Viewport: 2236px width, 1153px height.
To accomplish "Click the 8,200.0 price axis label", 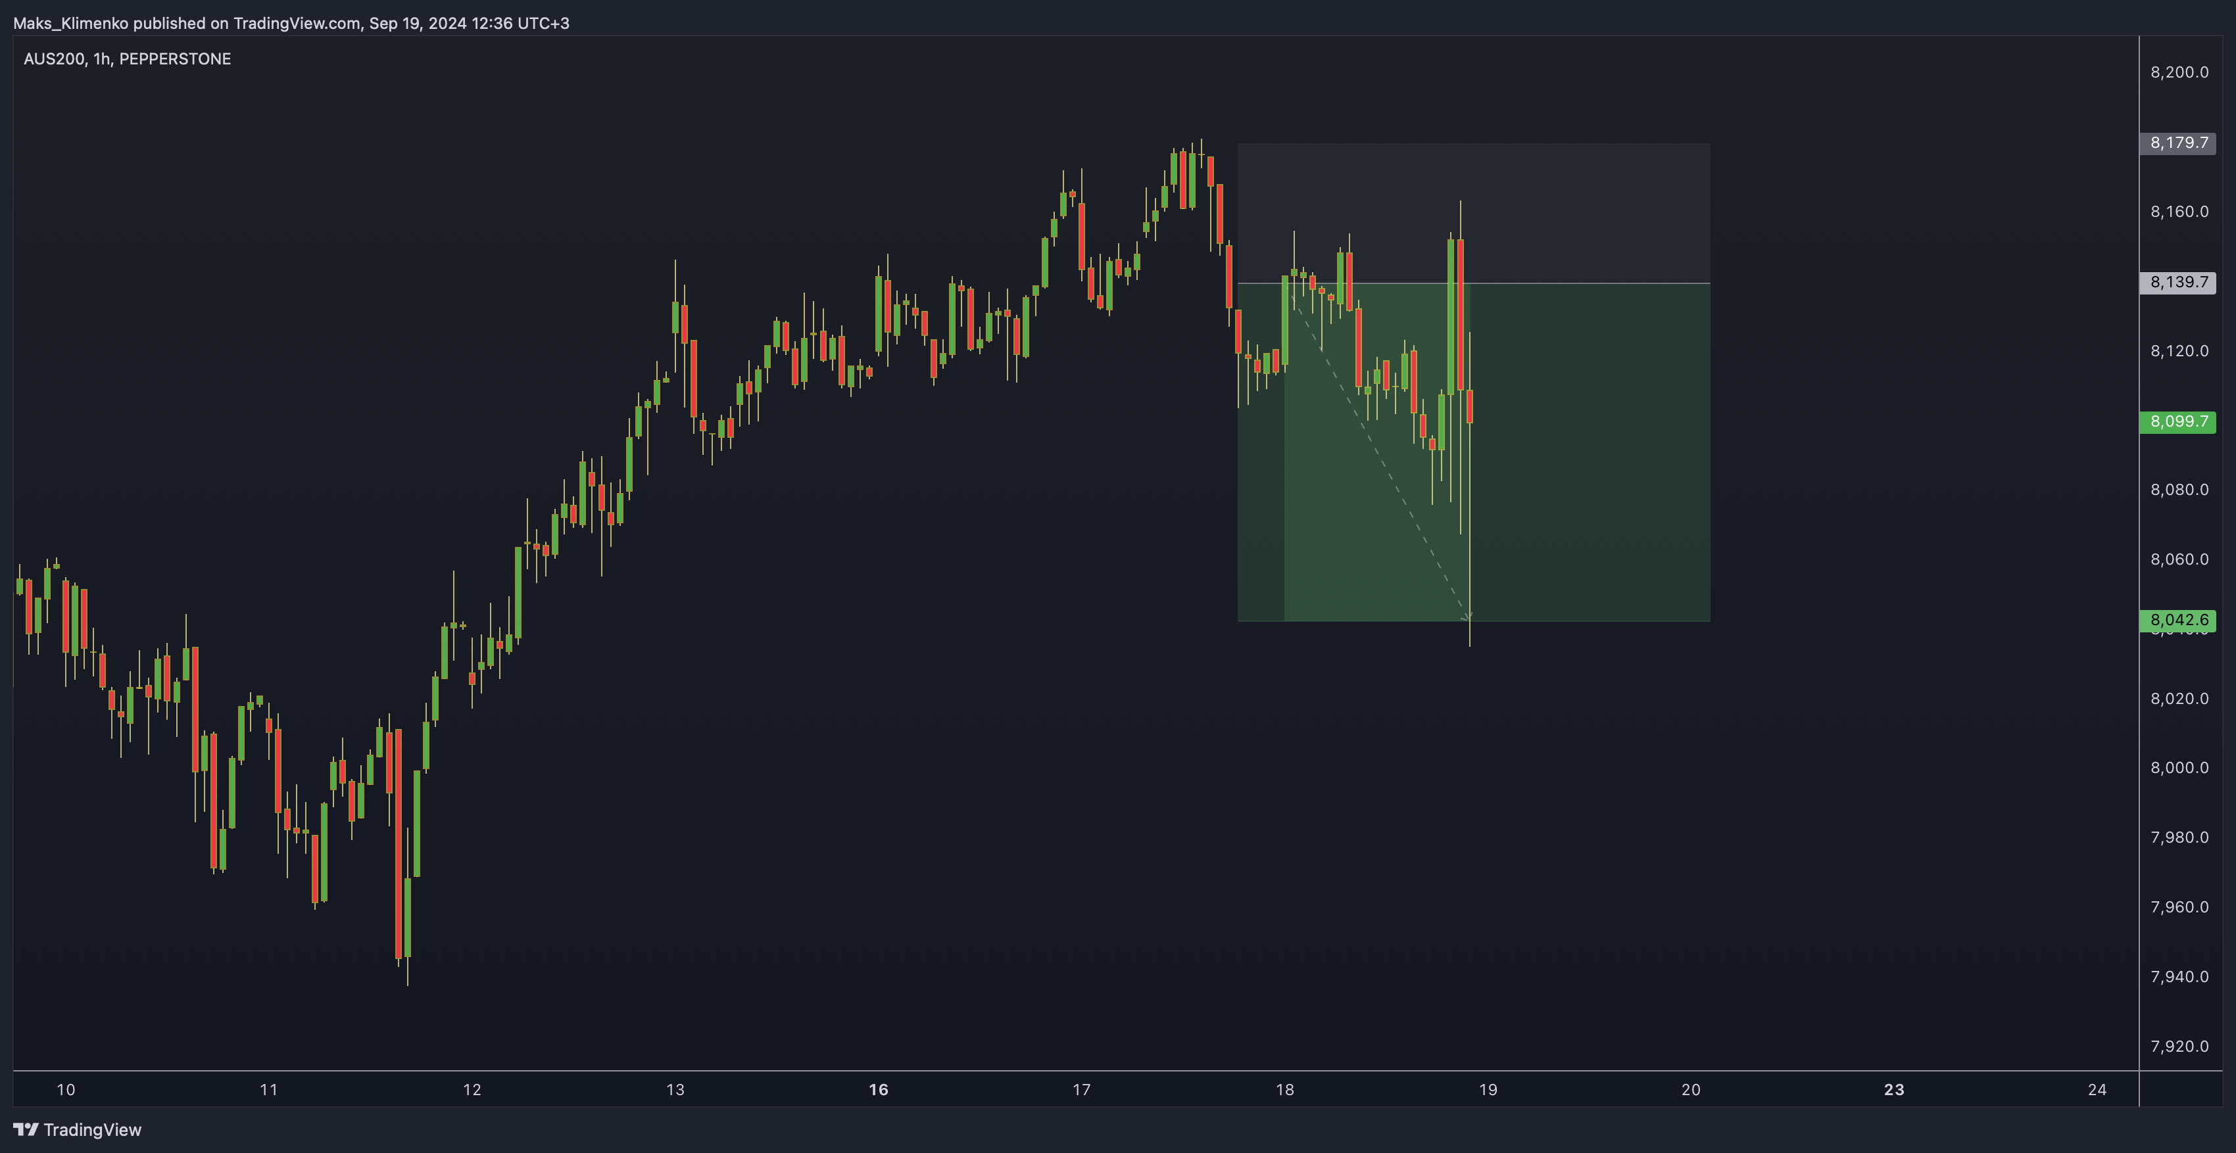I will click(2179, 72).
